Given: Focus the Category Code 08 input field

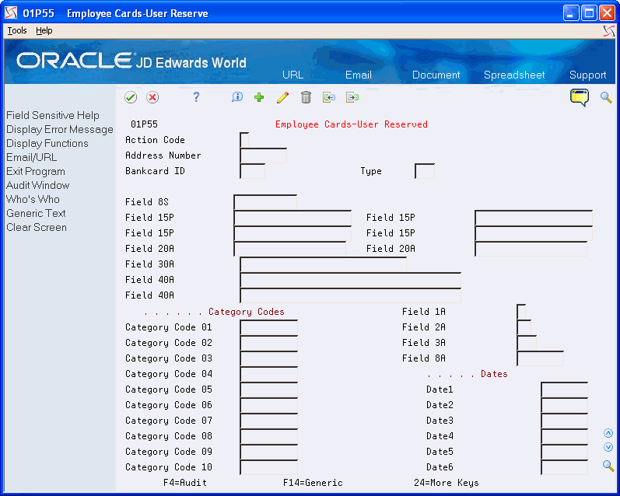Looking at the screenshot, I should [269, 436].
